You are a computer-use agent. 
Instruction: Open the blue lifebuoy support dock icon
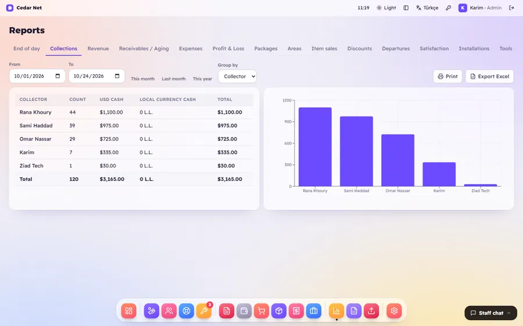[187, 311]
